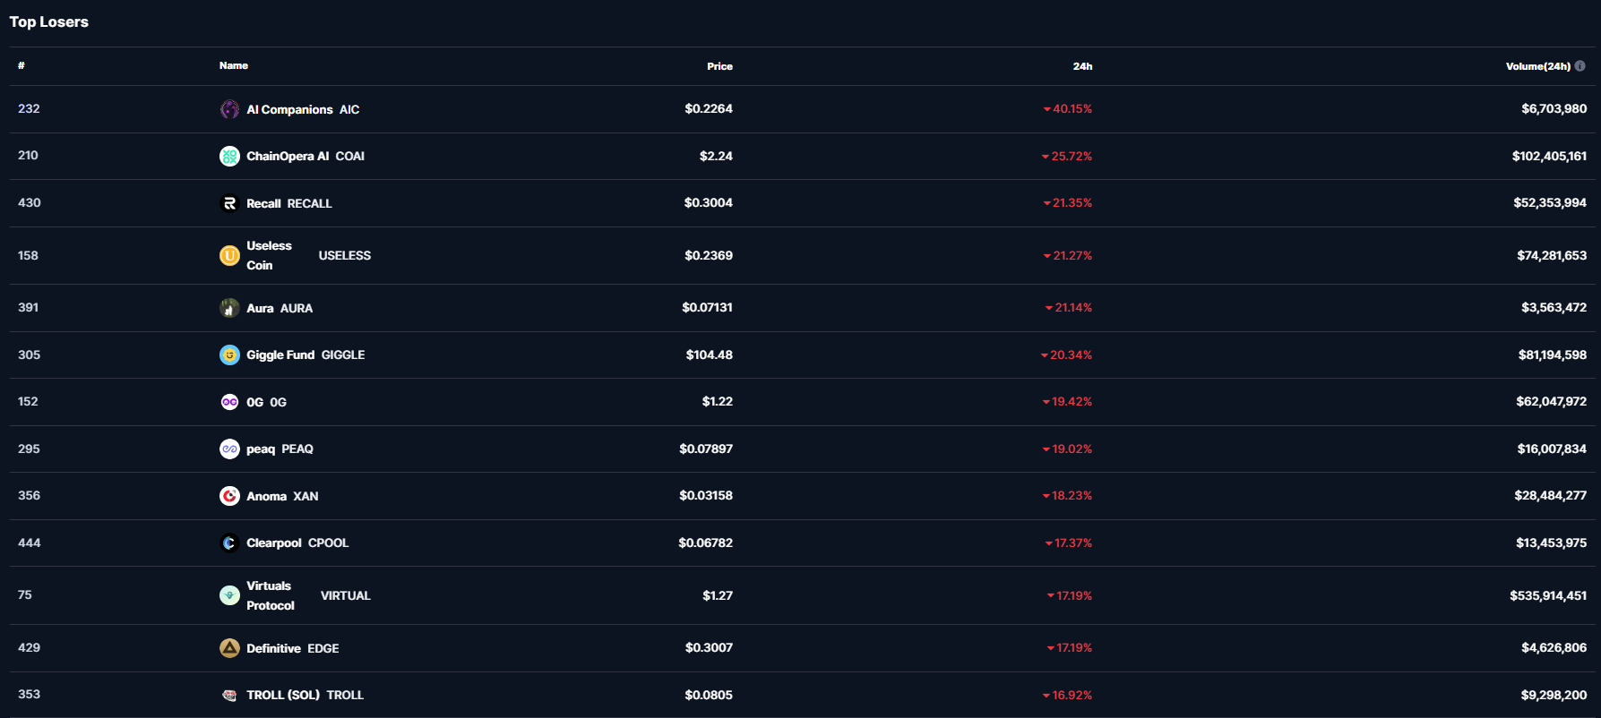The height and width of the screenshot is (718, 1601).
Task: Sort by the rank # column header
Action: pyautogui.click(x=22, y=65)
